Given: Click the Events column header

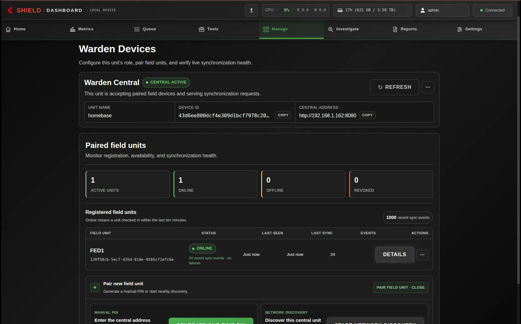Looking at the screenshot, I should coord(368,233).
